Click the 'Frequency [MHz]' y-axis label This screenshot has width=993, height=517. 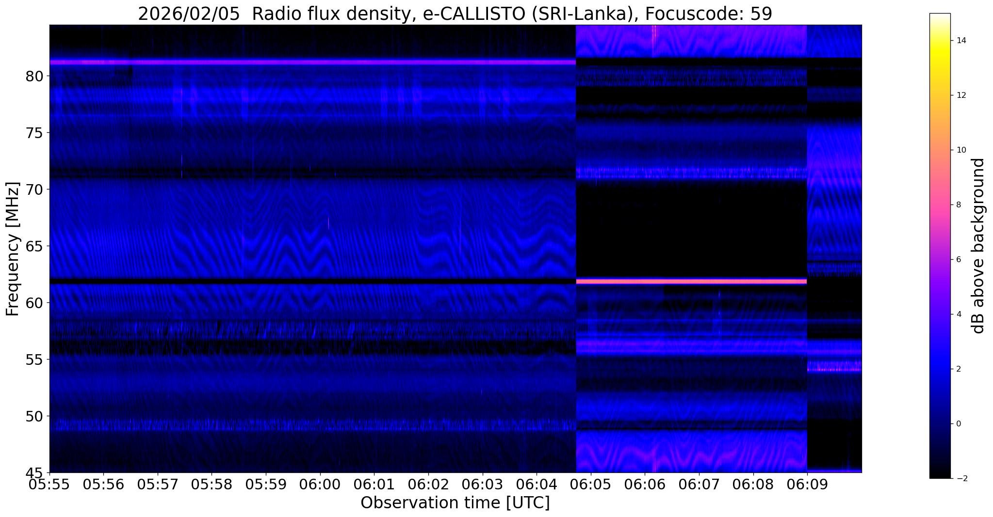tap(13, 249)
